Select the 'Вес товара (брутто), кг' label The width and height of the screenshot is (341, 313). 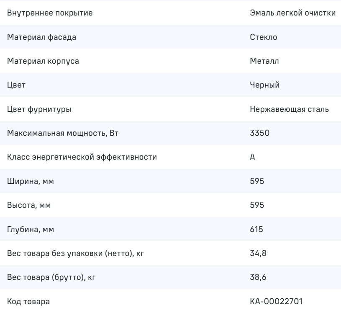[51, 278]
